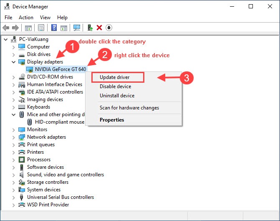Select NVIDIA GeForce GT 640 text label
This screenshot has height=221, width=280.
pos(61,69)
